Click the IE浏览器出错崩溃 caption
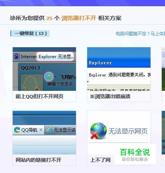This screenshot has height=173, width=165. pos(110,96)
